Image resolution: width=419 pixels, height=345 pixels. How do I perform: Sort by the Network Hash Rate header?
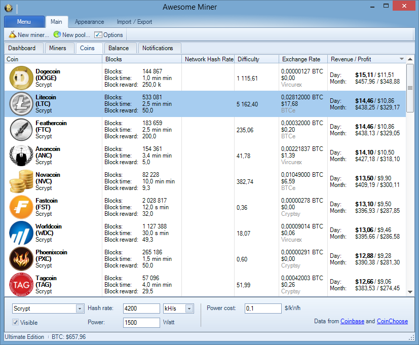point(208,59)
